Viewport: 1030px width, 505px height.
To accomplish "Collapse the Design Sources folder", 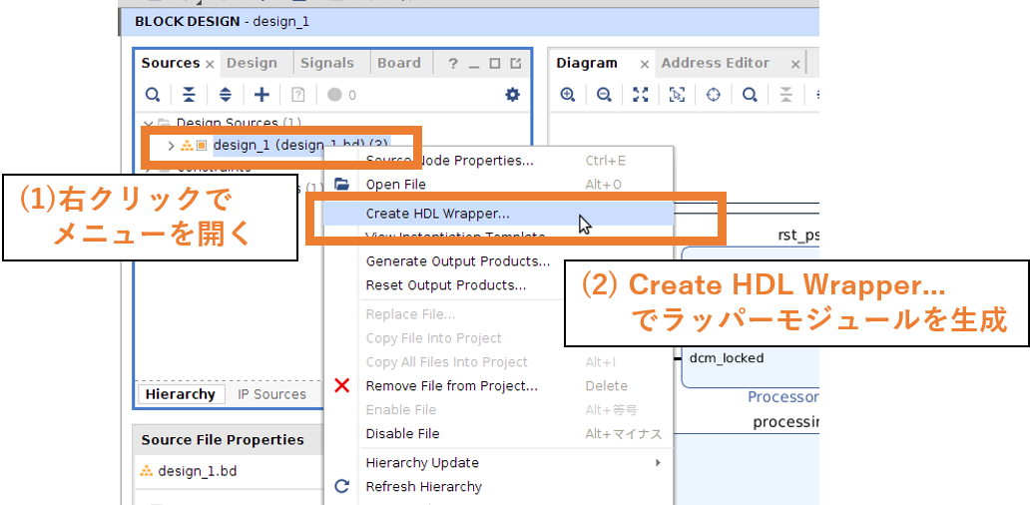I will click(x=148, y=124).
